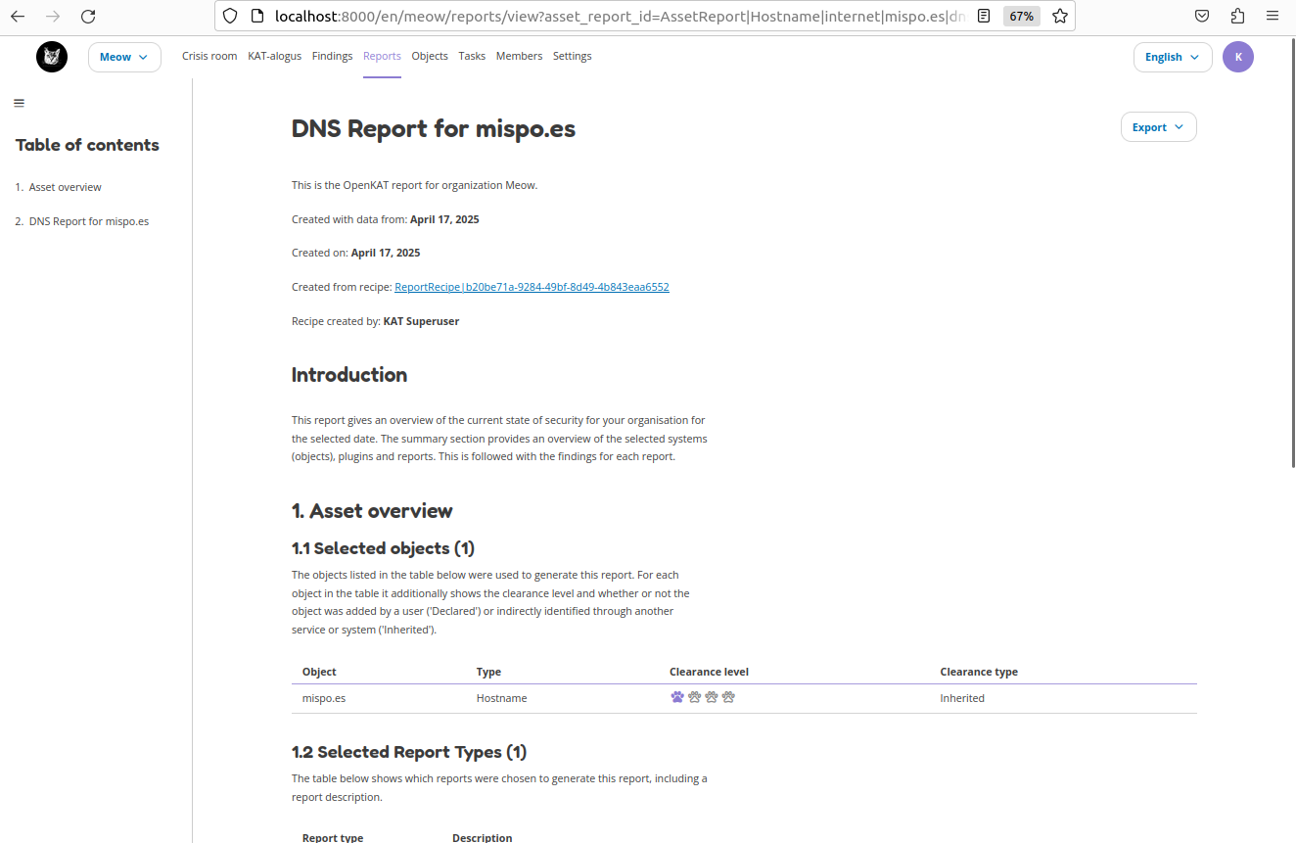This screenshot has height=843, width=1296.
Task: Click the 1.2 Selected Report Types heading
Action: (409, 752)
